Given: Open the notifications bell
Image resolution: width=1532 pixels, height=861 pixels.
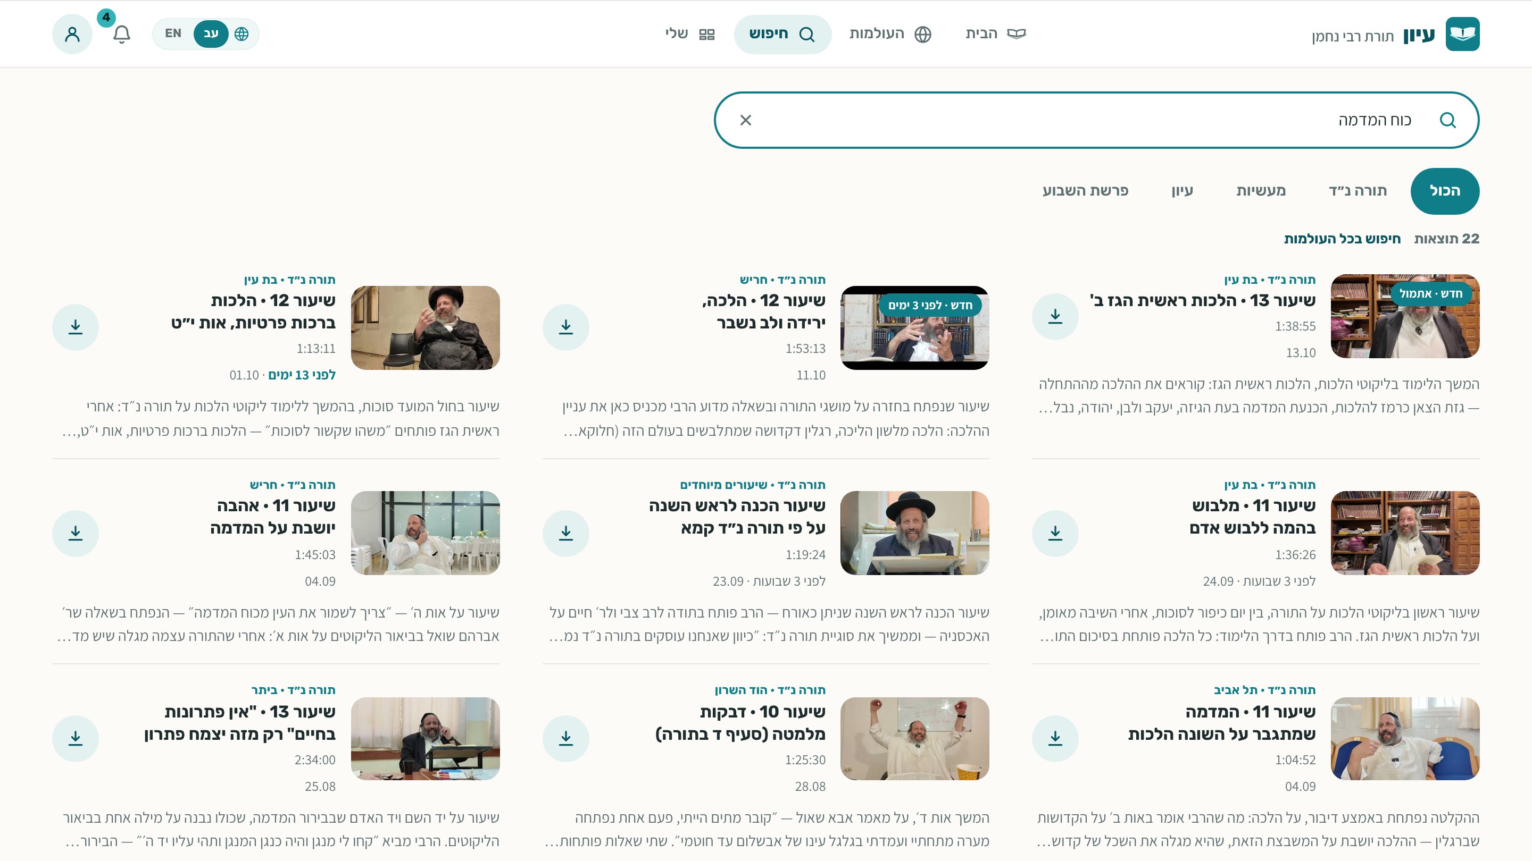Looking at the screenshot, I should (x=121, y=34).
